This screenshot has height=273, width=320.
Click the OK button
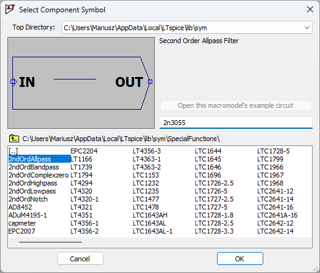tap(240, 259)
